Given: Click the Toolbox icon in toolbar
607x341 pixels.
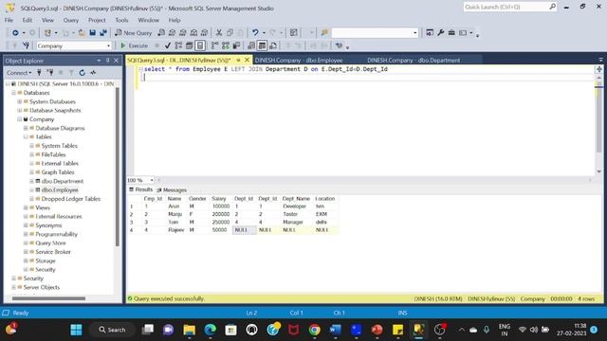Looking at the screenshot, I should (x=451, y=33).
